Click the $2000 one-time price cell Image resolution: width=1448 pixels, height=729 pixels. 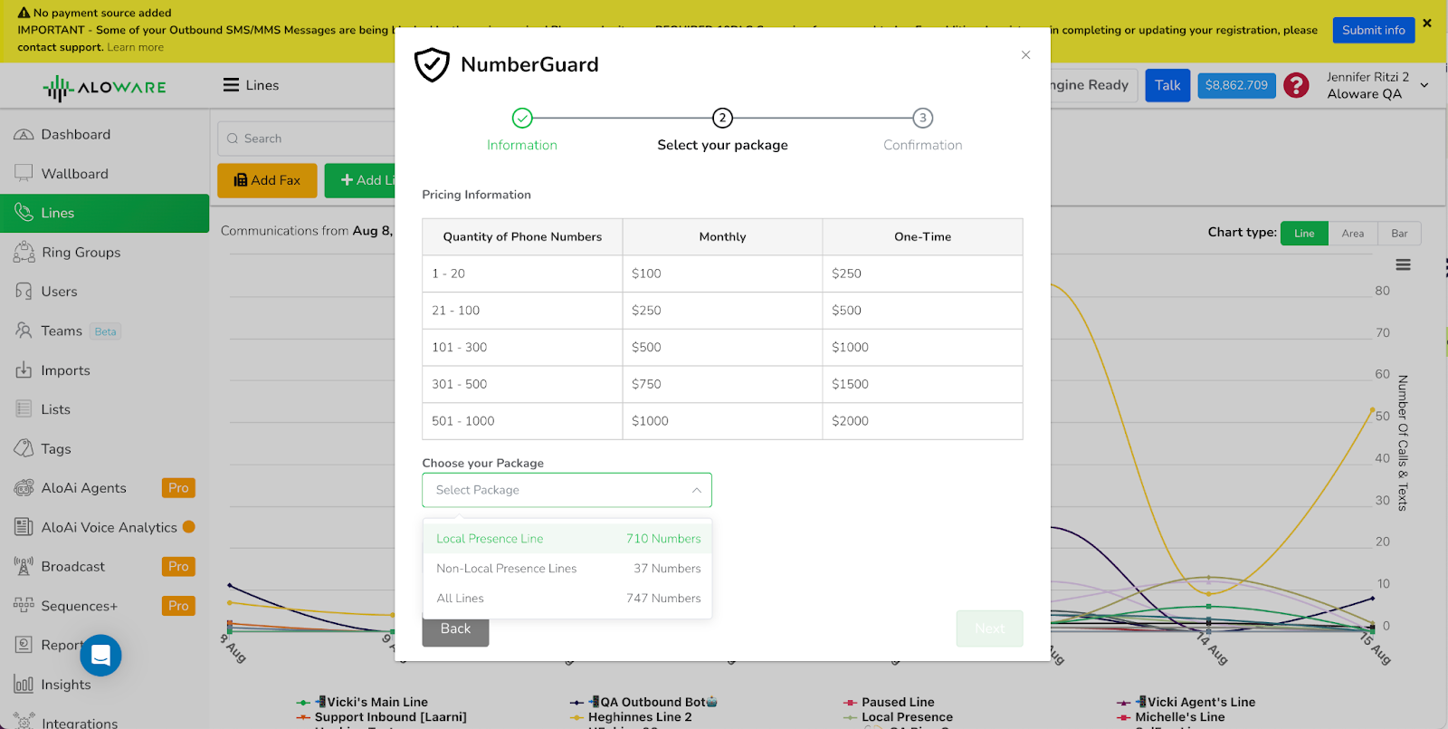[922, 421]
